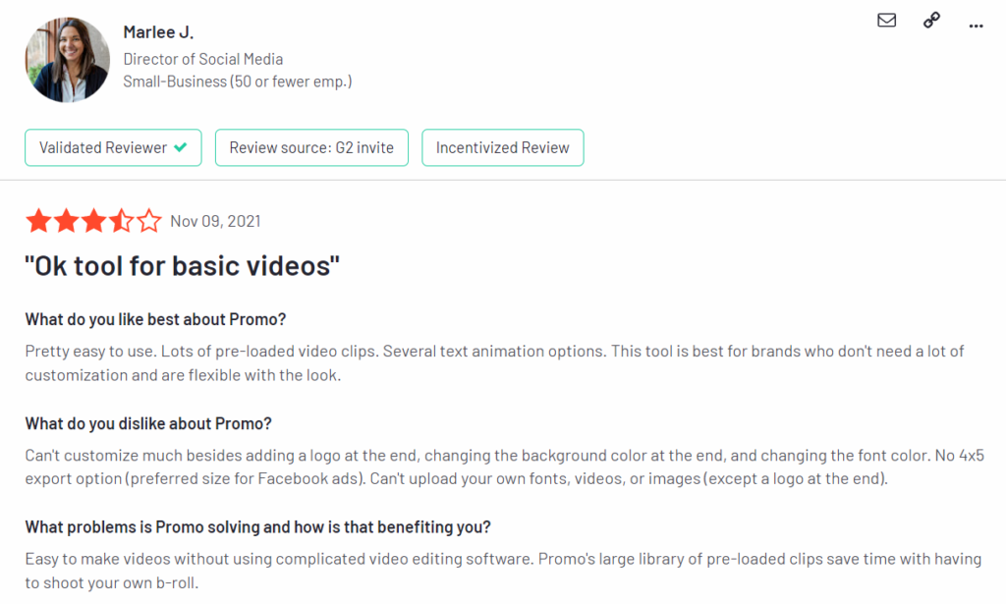The height and width of the screenshot is (604, 1006).
Task: Click the empty fifth rating star
Action: pos(148,221)
